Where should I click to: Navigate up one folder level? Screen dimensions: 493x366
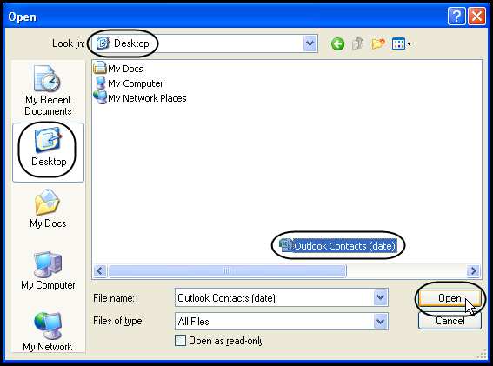[x=358, y=43]
